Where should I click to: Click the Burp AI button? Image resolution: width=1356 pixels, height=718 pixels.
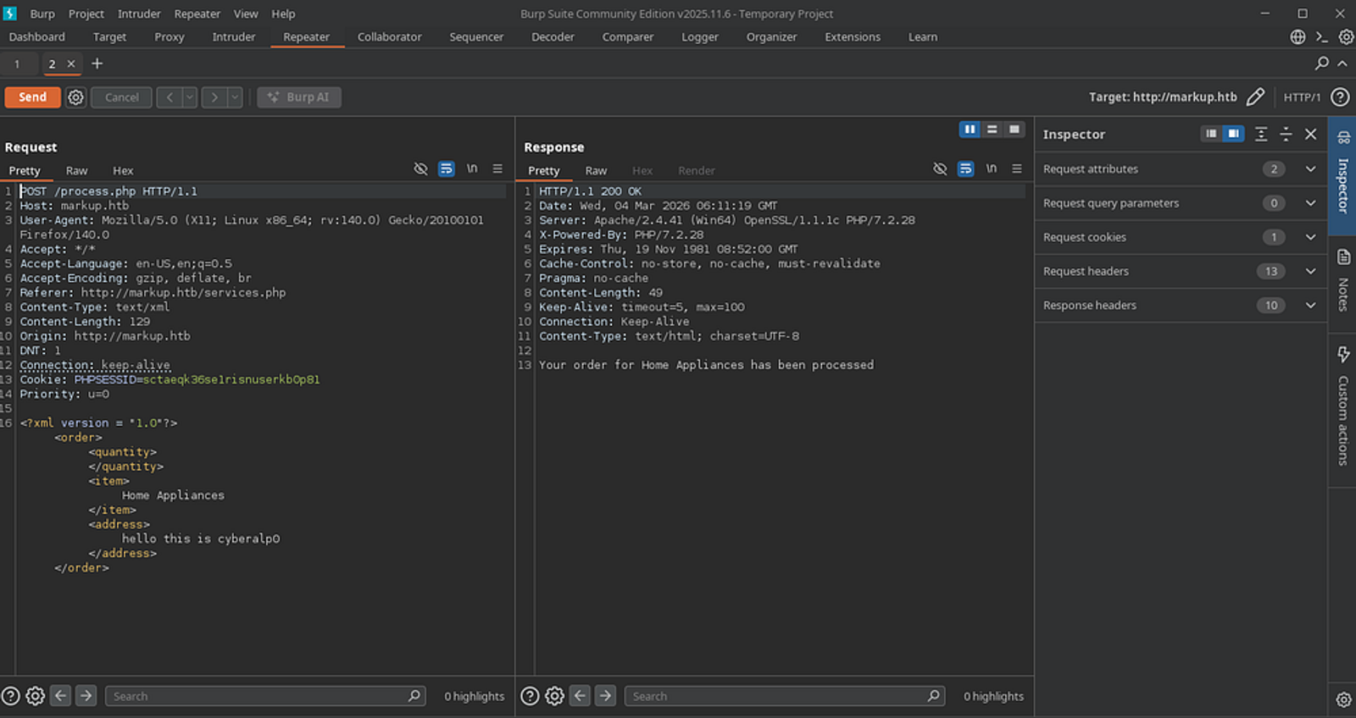[299, 97]
